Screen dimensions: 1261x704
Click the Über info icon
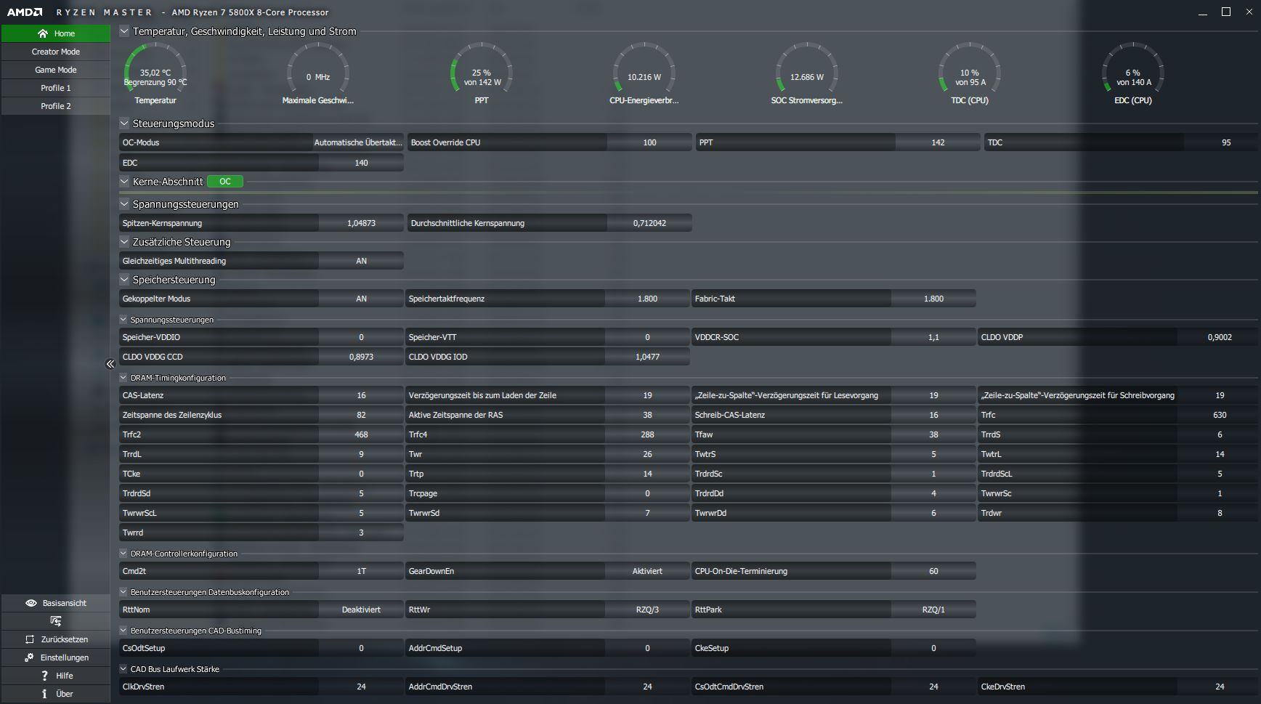44,694
